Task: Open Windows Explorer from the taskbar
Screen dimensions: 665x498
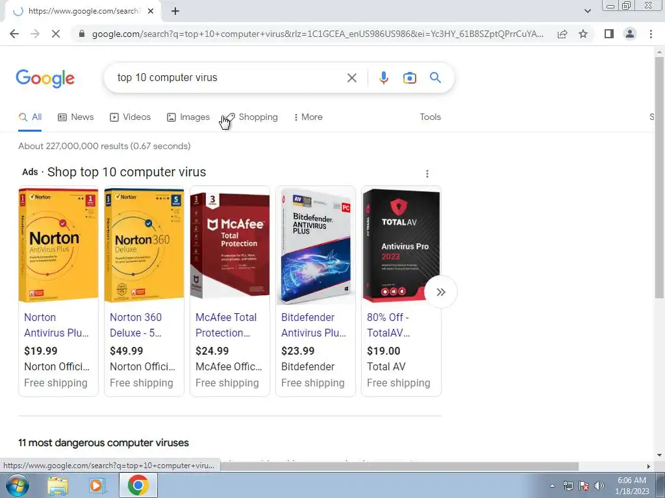Action: pos(58,486)
